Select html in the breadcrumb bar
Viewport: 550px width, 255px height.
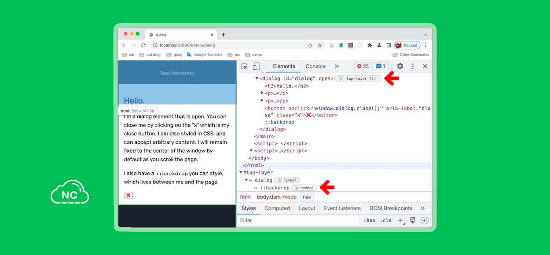(x=245, y=197)
